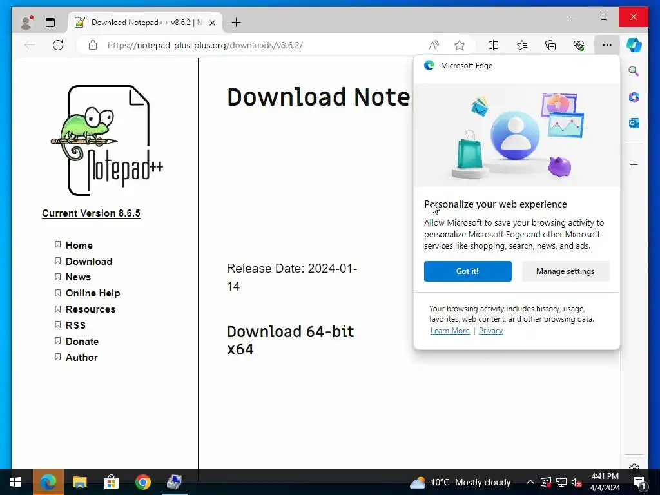Open the volume muted speaker icon
The height and width of the screenshot is (495, 660).
pos(577,482)
